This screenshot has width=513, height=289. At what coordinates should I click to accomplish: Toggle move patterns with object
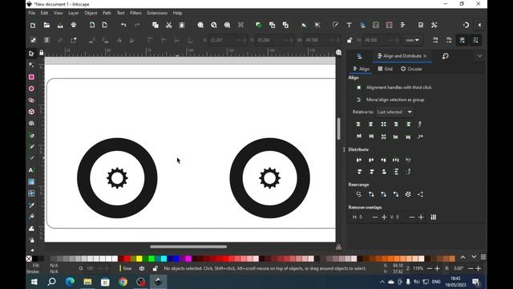[475, 40]
